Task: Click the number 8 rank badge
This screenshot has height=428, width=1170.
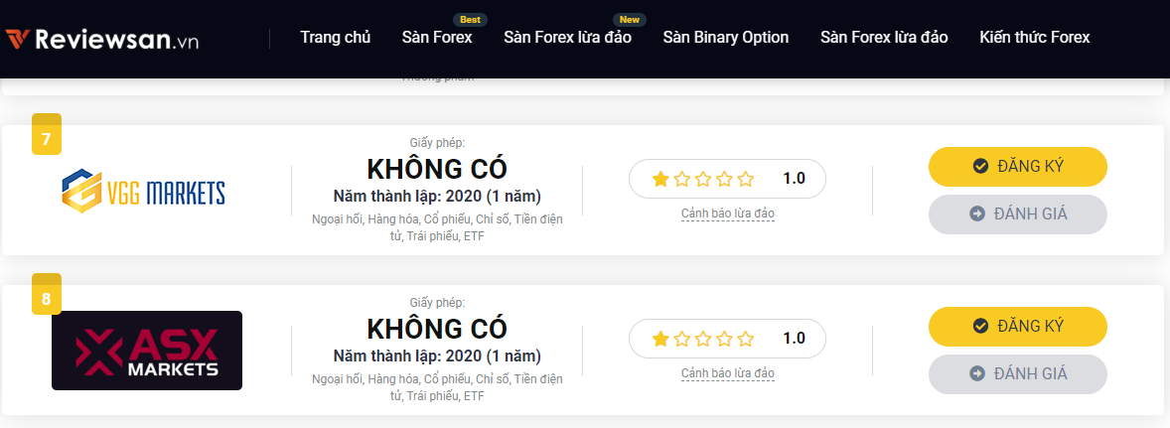Action: (x=47, y=295)
